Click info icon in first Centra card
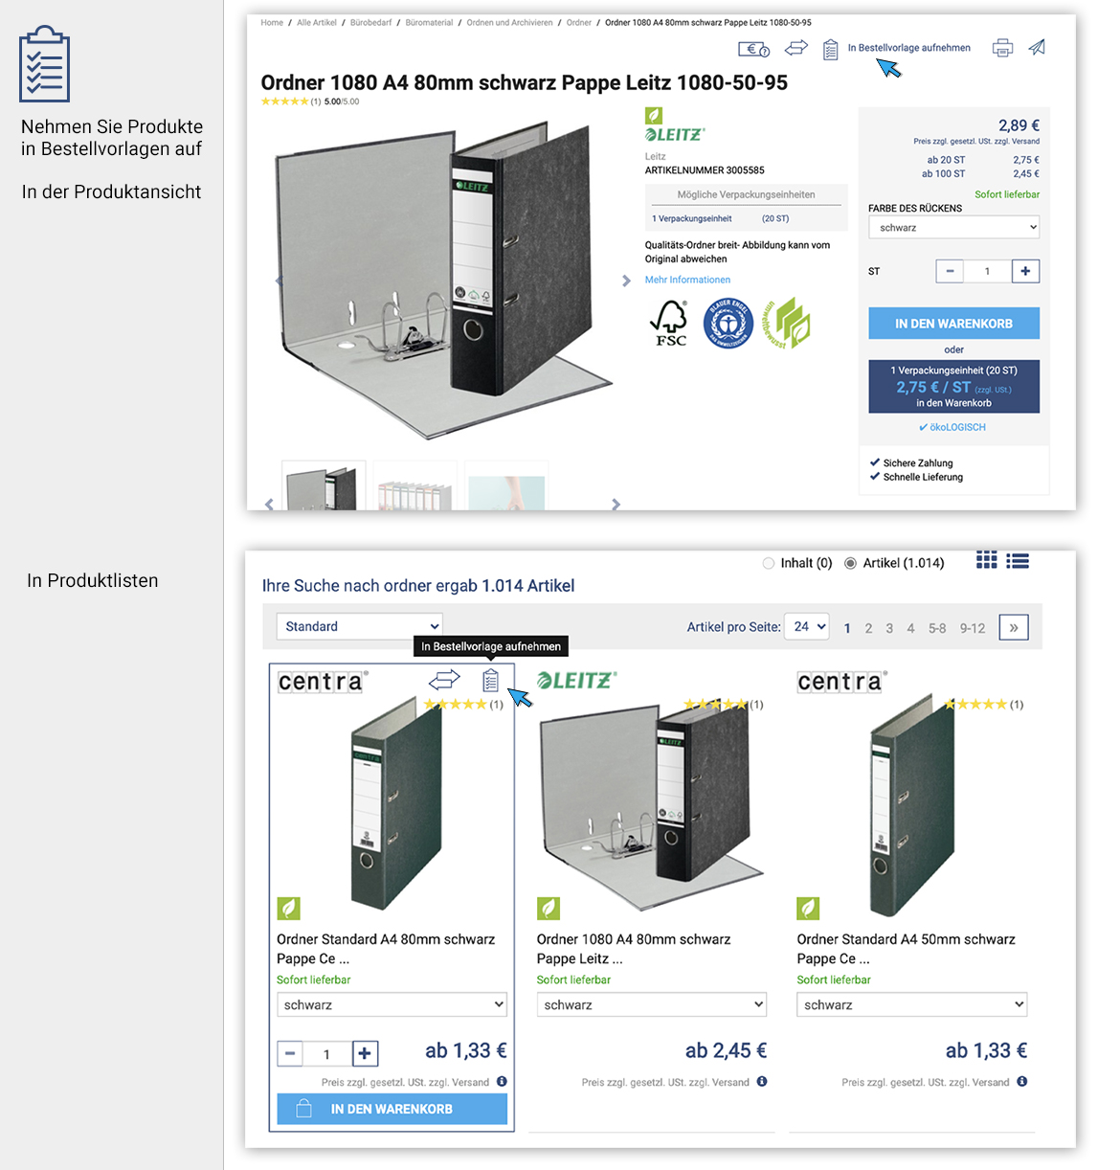 [502, 1081]
